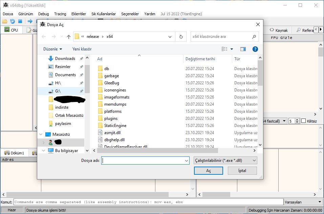Change the file list view layout
This screenshot has height=214, width=324.
coord(224,49)
